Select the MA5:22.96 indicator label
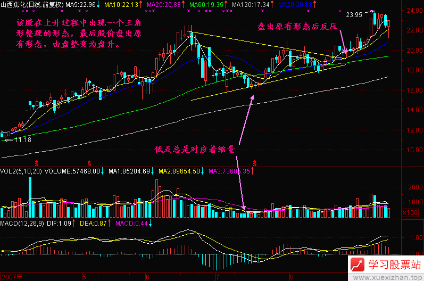The width and height of the screenshot is (424, 281). (80, 4)
